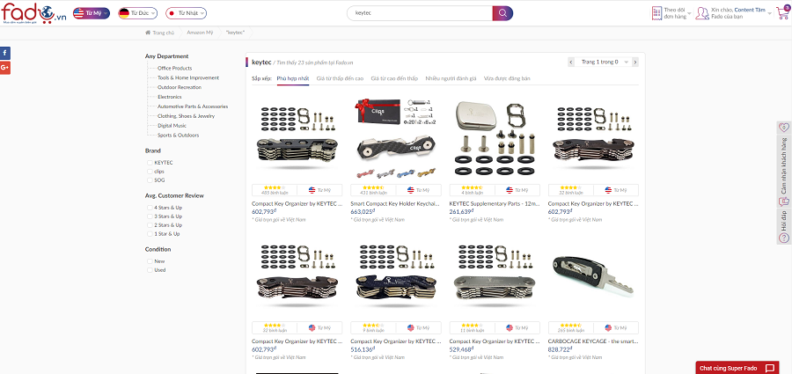Select Automotive Parts & Accessories department
Viewport: 792px width, 374px height.
193,106
